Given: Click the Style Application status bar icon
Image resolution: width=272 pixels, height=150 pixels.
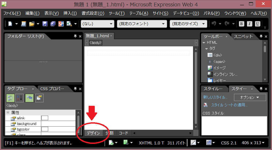Looking at the screenshot, I should [x=209, y=143].
